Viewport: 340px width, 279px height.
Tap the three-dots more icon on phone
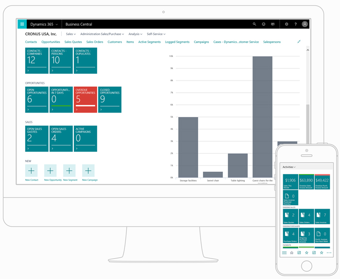(329, 253)
